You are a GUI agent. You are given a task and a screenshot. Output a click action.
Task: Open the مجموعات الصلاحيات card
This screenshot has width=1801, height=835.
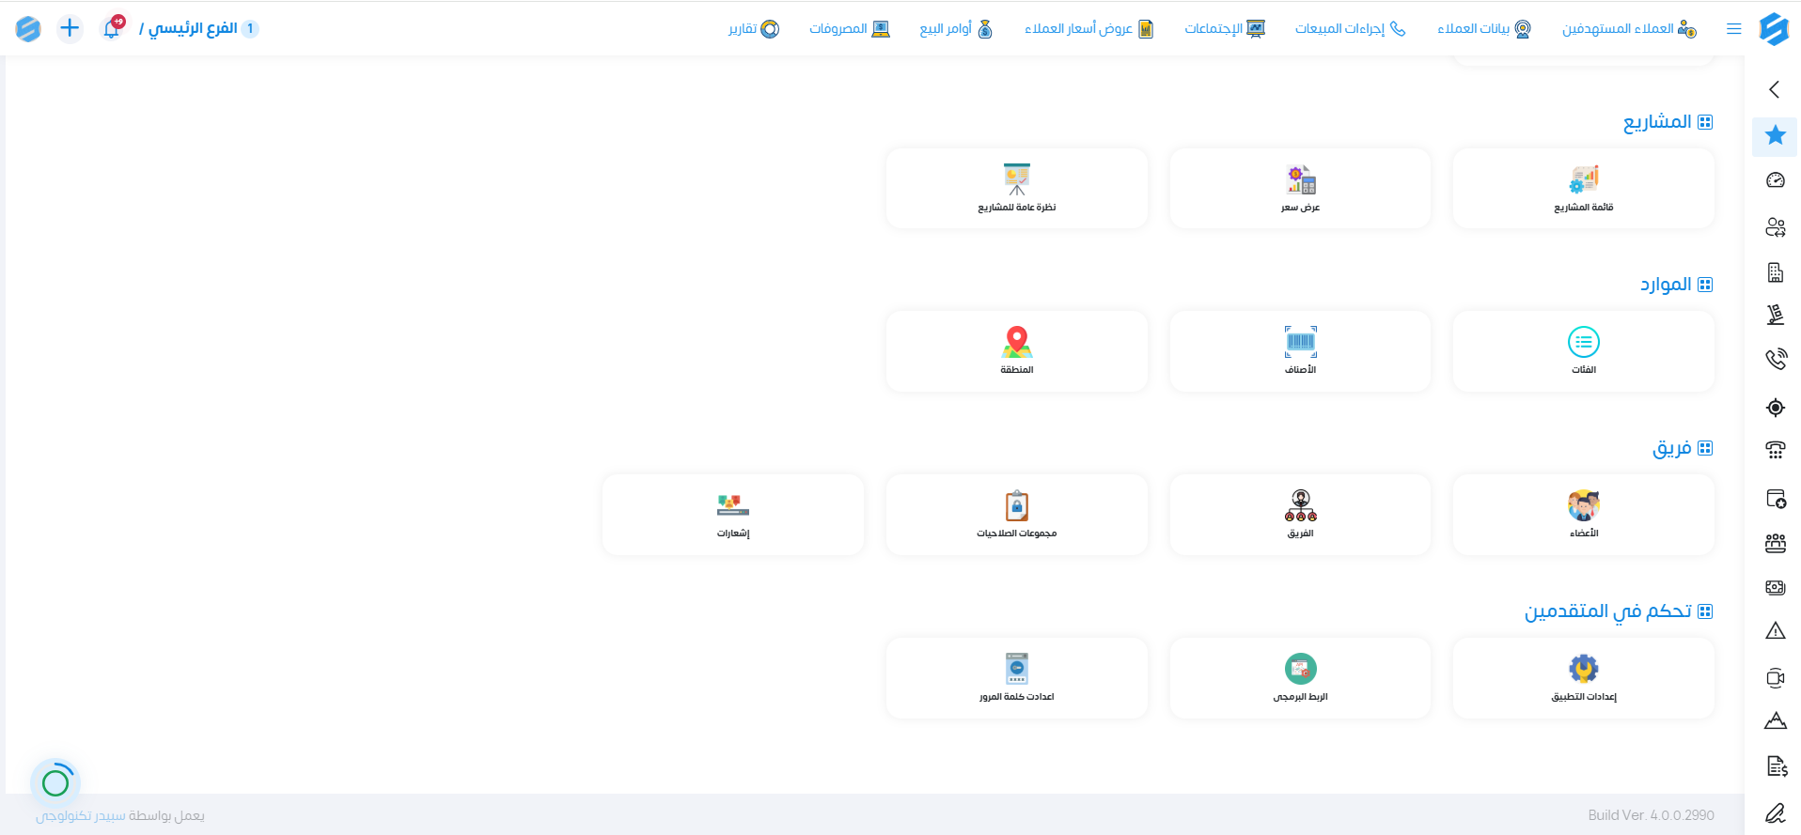pos(1016,515)
